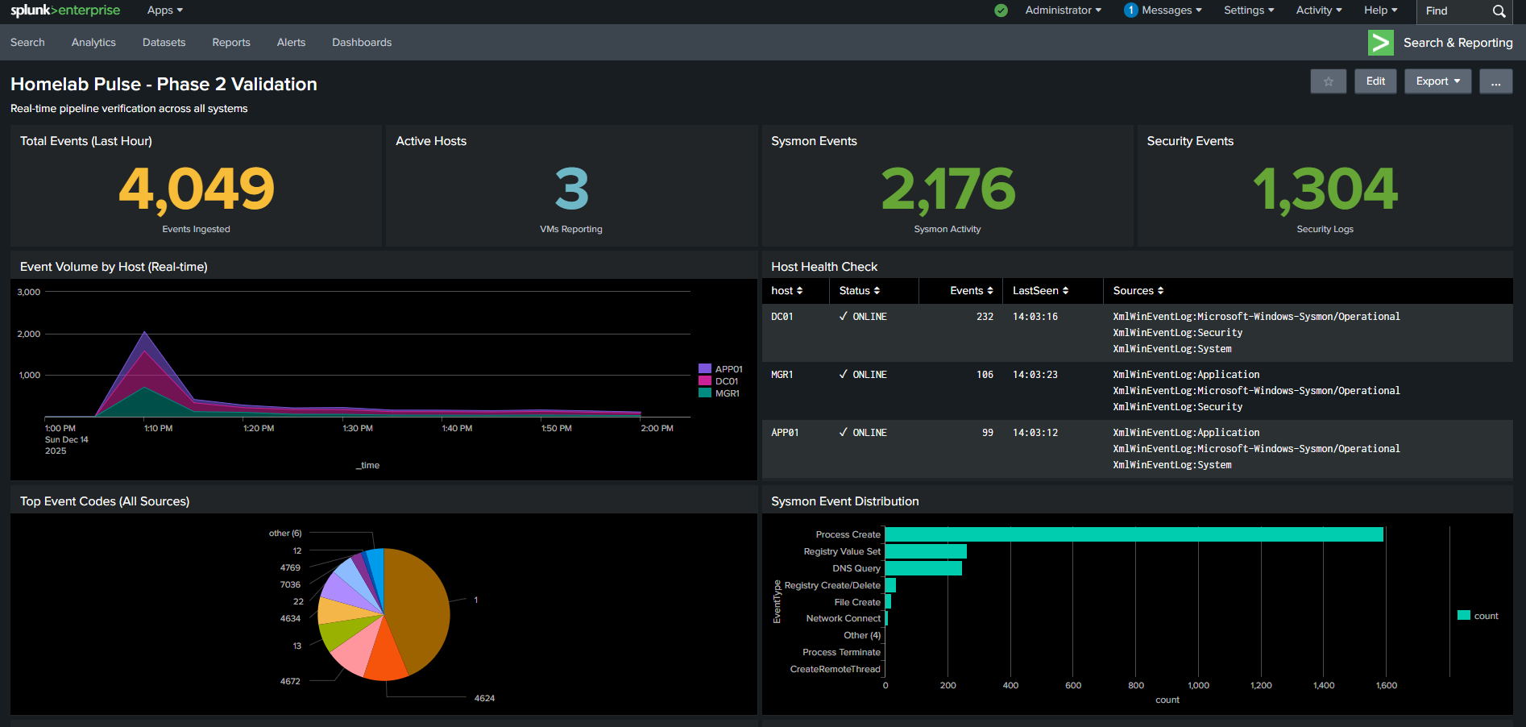This screenshot has height=727, width=1526.
Task: Click the Edit button
Action: click(1375, 81)
